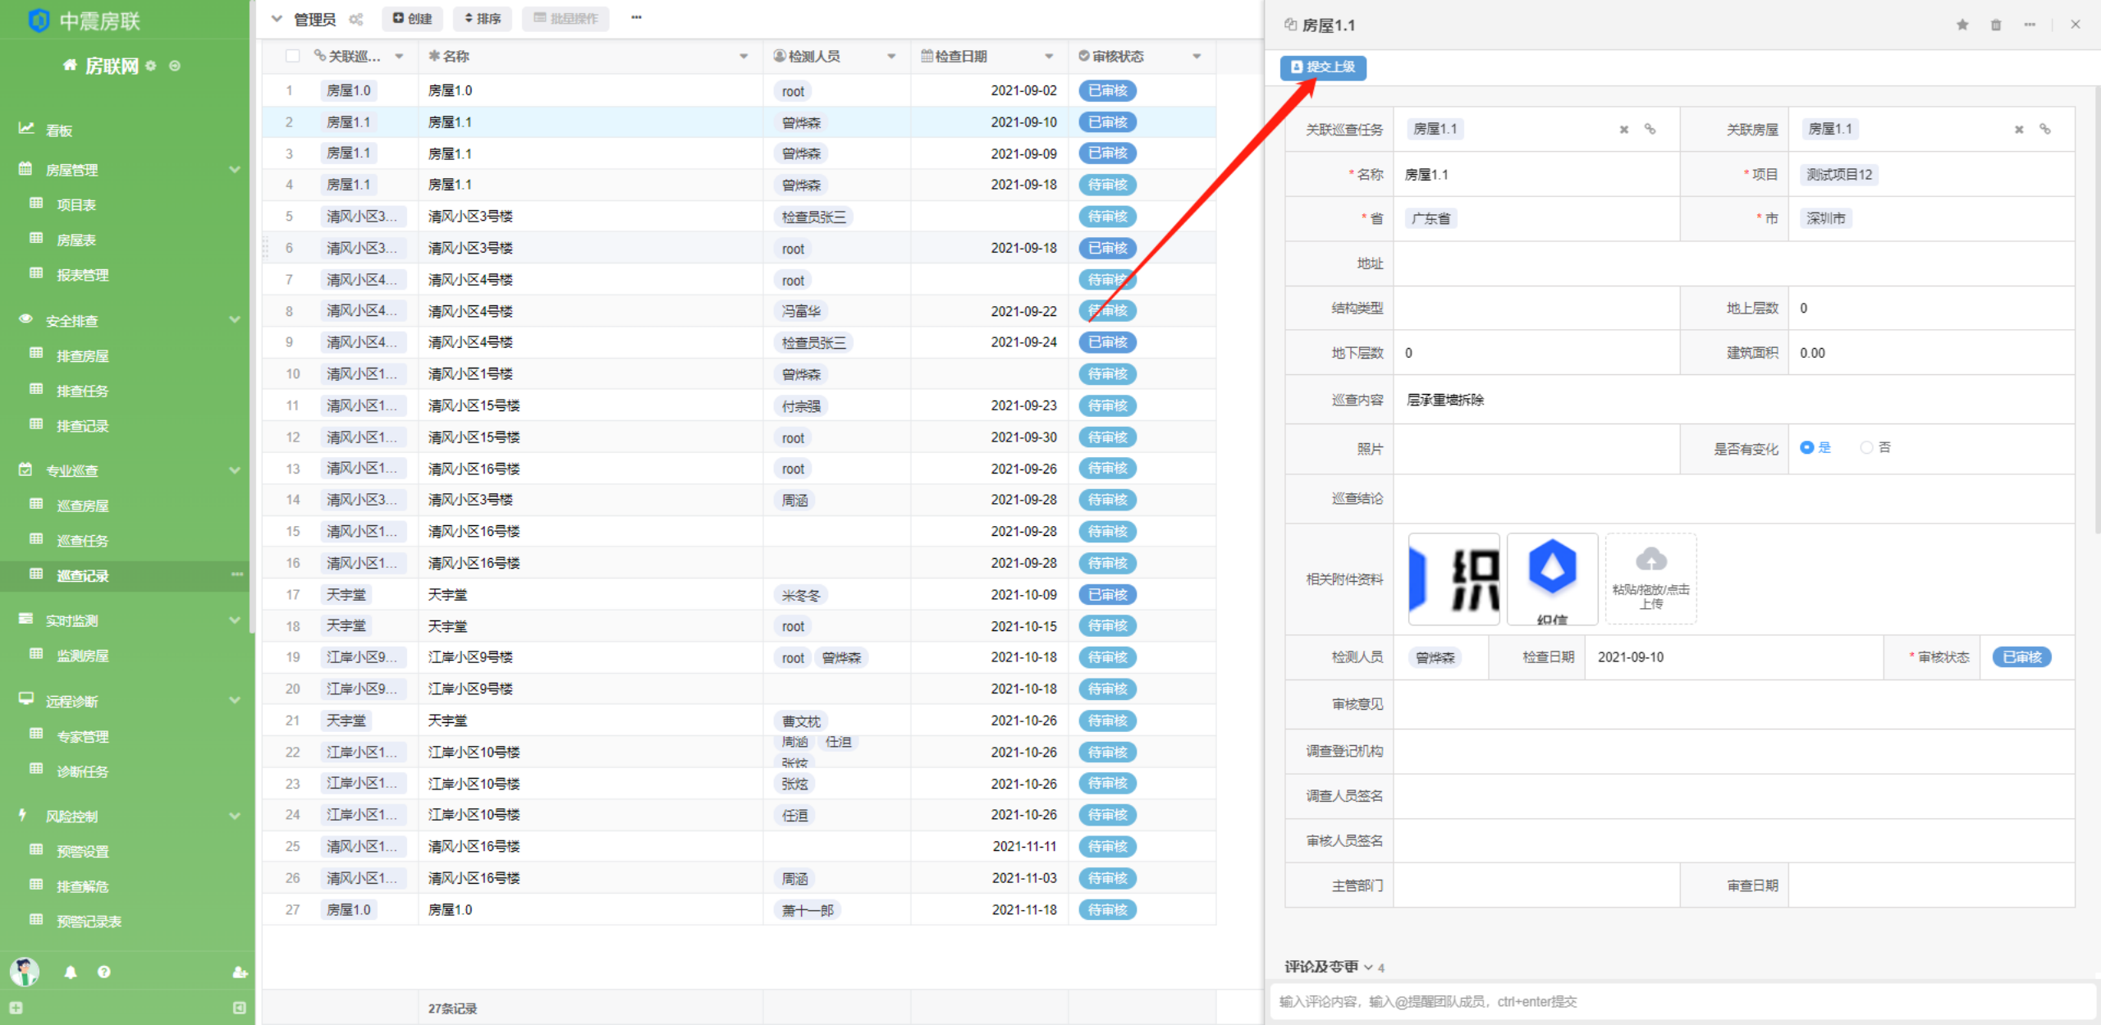
Task: Click the trash delete icon in detail panel
Action: point(1996,25)
